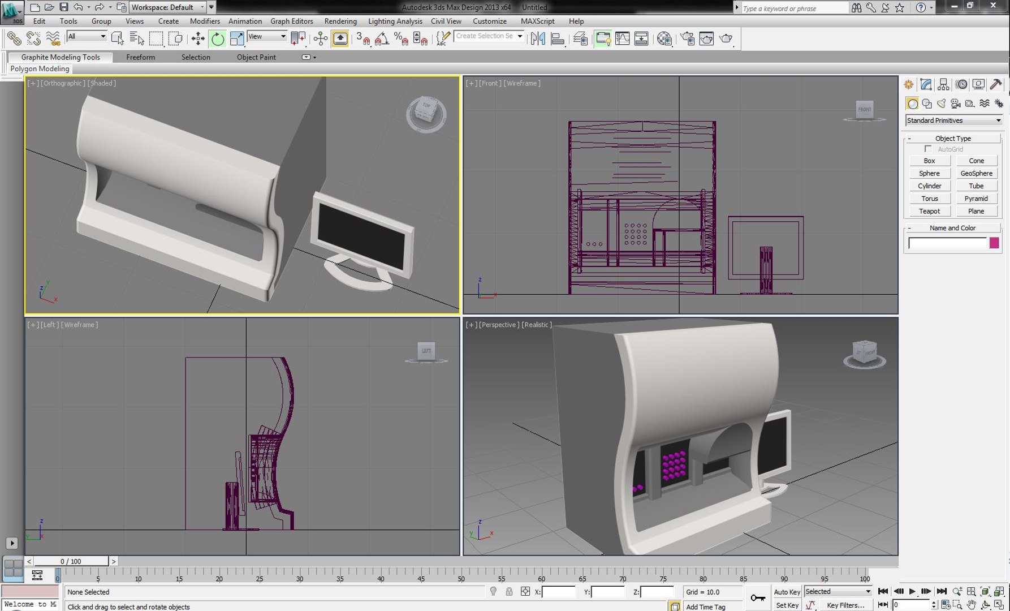Open Edit Named Selection Sets
The image size is (1010, 611).
pyautogui.click(x=443, y=38)
